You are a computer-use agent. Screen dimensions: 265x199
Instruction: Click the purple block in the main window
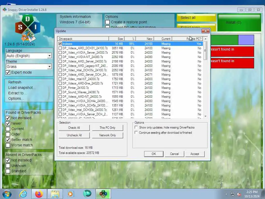tap(246, 40)
